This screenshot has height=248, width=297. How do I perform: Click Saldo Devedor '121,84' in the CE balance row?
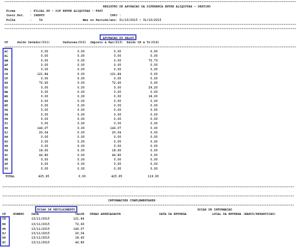(42, 74)
